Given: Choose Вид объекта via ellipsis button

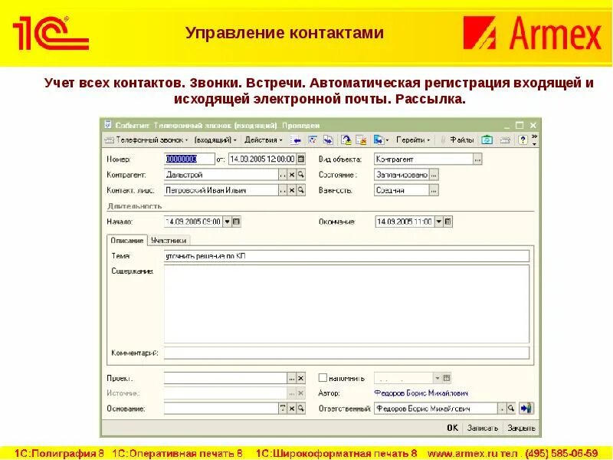Looking at the screenshot, I should click(x=477, y=159).
